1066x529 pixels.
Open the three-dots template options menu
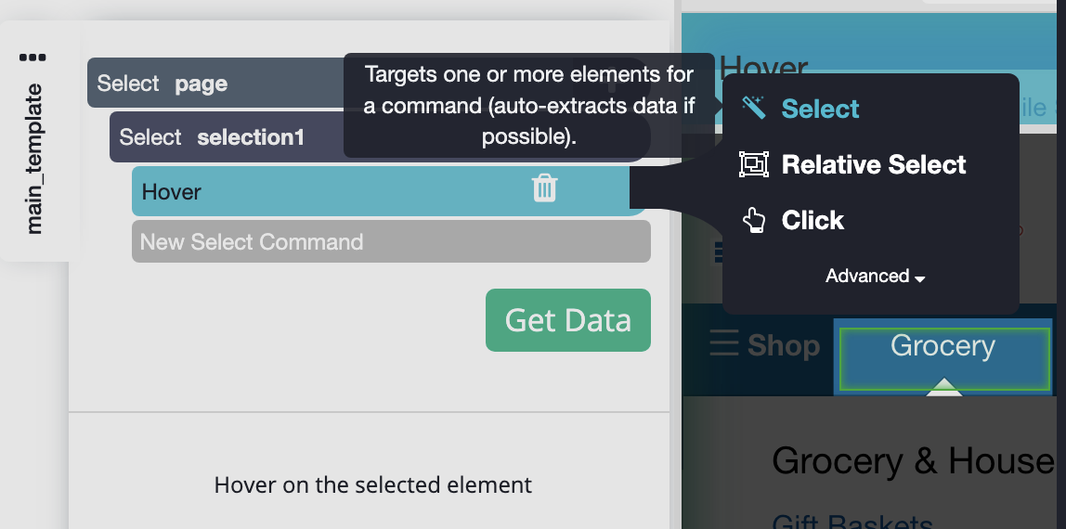[x=32, y=58]
